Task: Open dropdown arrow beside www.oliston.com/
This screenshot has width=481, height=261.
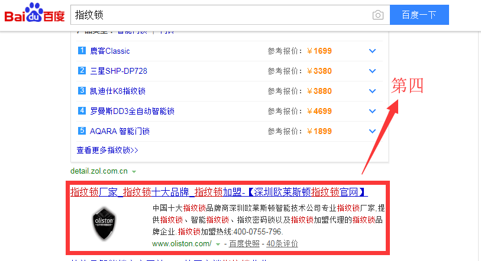Action: pyautogui.click(x=218, y=244)
